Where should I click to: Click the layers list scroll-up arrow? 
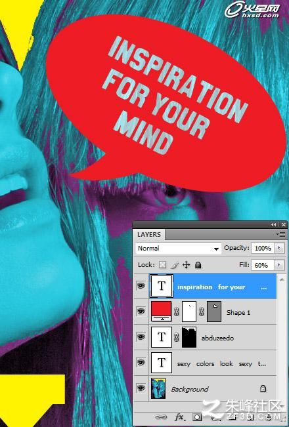point(282,279)
